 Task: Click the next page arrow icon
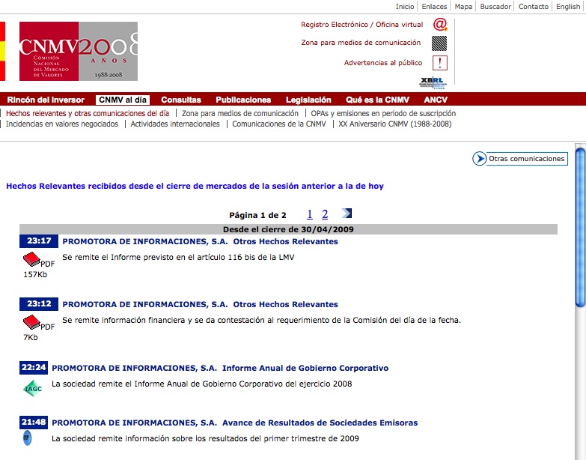[x=347, y=214]
